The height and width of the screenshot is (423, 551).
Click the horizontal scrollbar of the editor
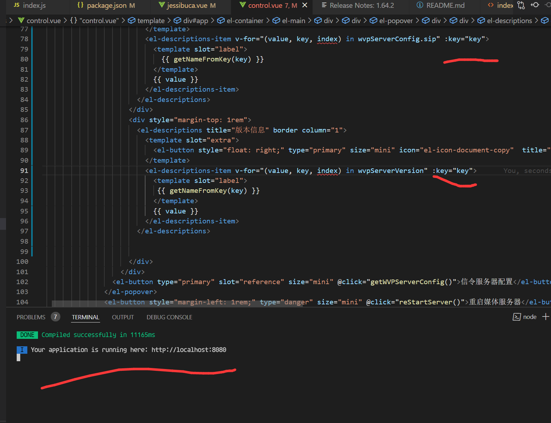[x=177, y=304]
